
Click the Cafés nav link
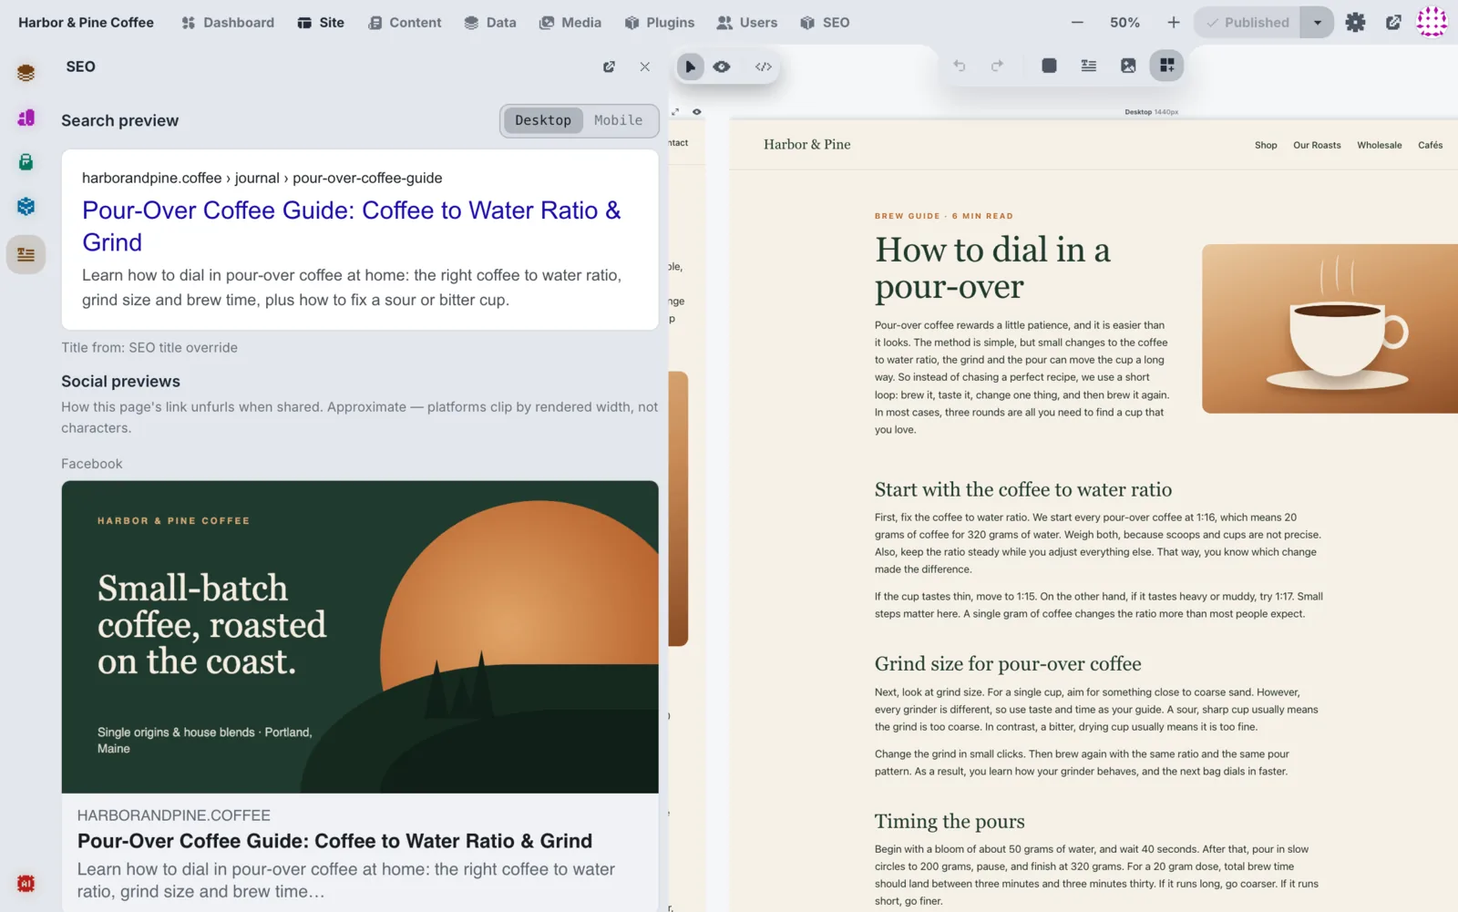coord(1431,145)
